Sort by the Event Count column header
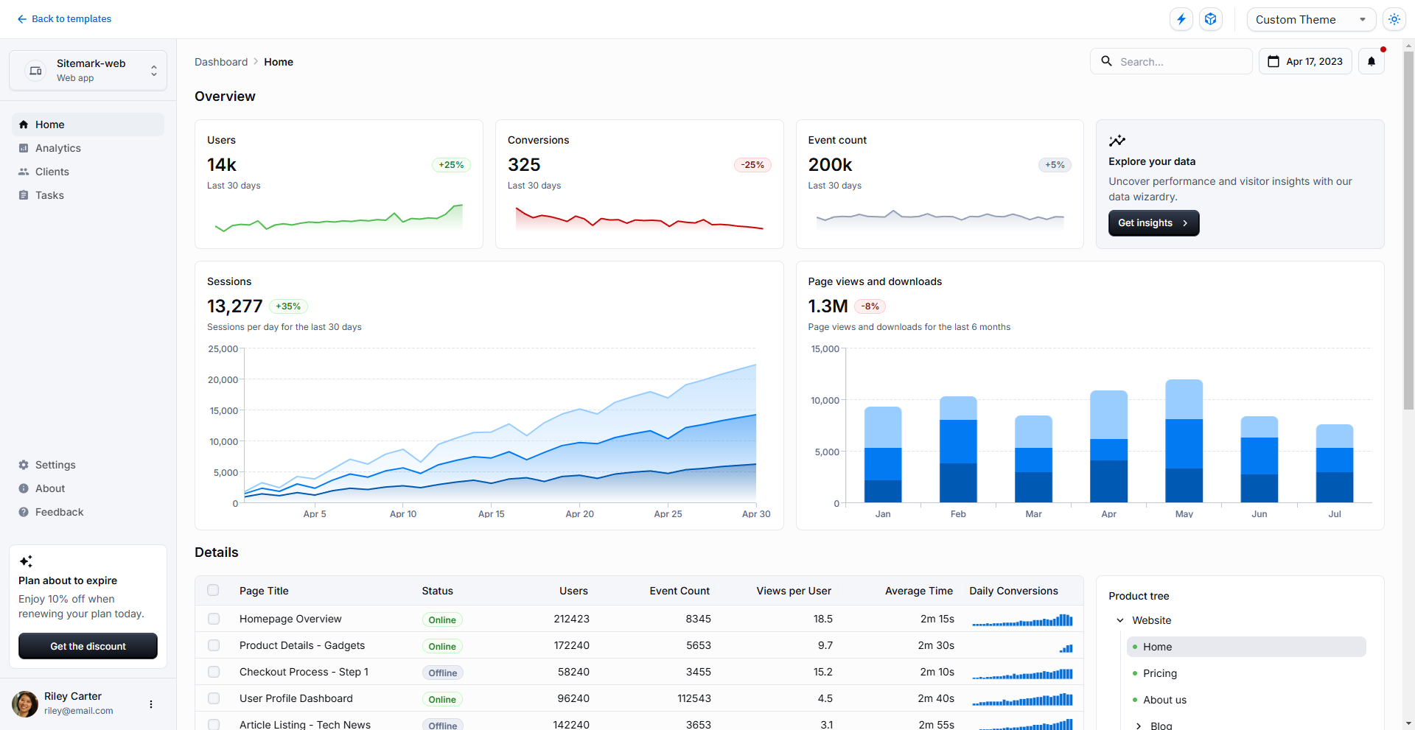Screen dimensions: 1415x730 pyautogui.click(x=679, y=591)
